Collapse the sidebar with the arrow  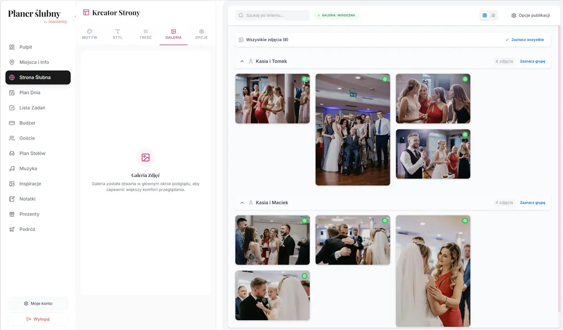[x=76, y=17]
